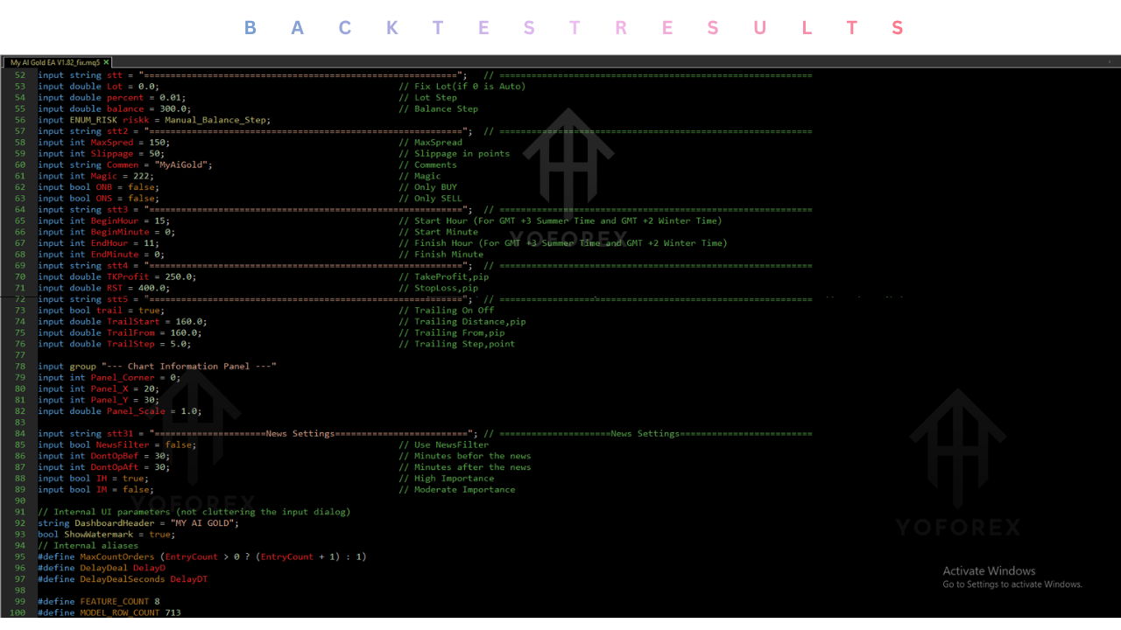Click the code line "input int DontOpAft = 30;"
Screen dimensions: 1121x630
(103, 467)
